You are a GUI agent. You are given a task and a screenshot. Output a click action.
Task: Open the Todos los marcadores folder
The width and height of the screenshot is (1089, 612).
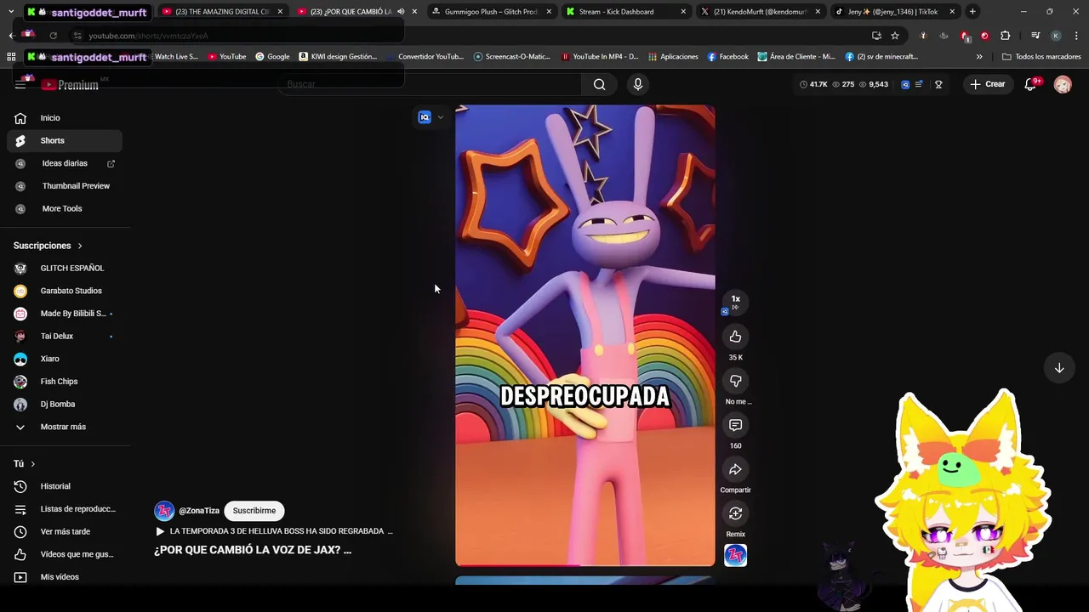(x=1041, y=57)
